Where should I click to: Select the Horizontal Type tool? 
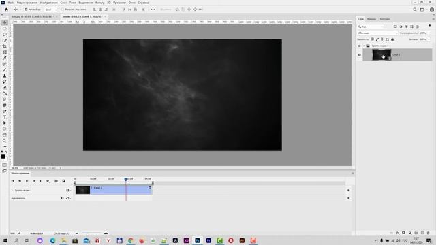click(5, 117)
